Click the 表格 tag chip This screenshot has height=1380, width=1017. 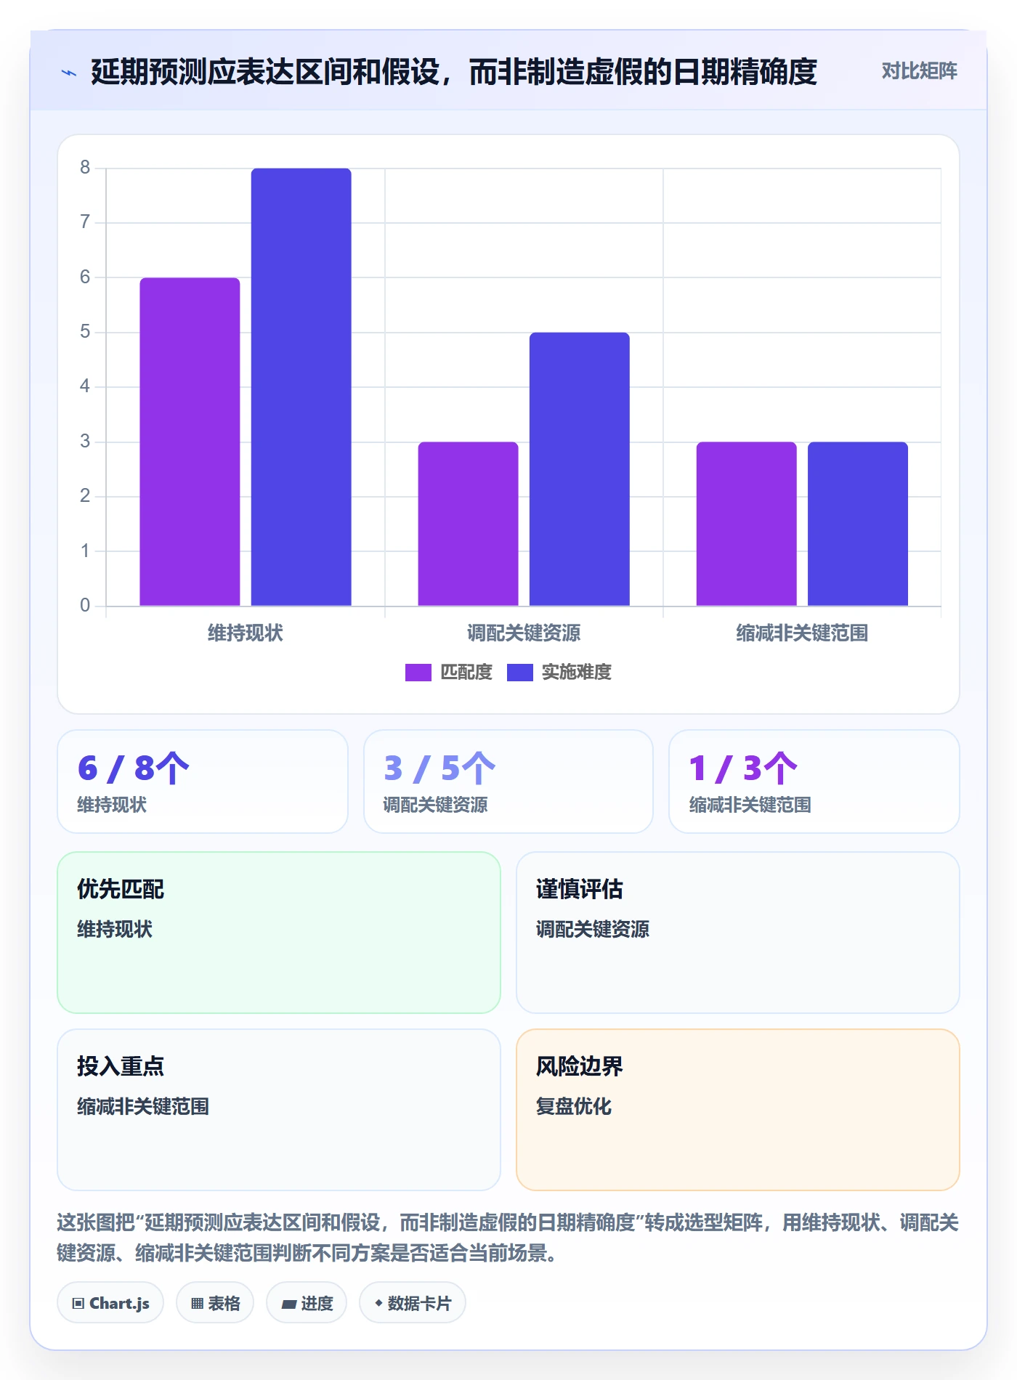(x=215, y=1303)
